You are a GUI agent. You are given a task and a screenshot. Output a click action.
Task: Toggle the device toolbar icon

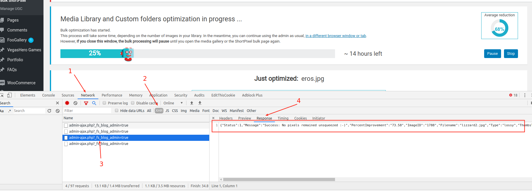(10, 95)
